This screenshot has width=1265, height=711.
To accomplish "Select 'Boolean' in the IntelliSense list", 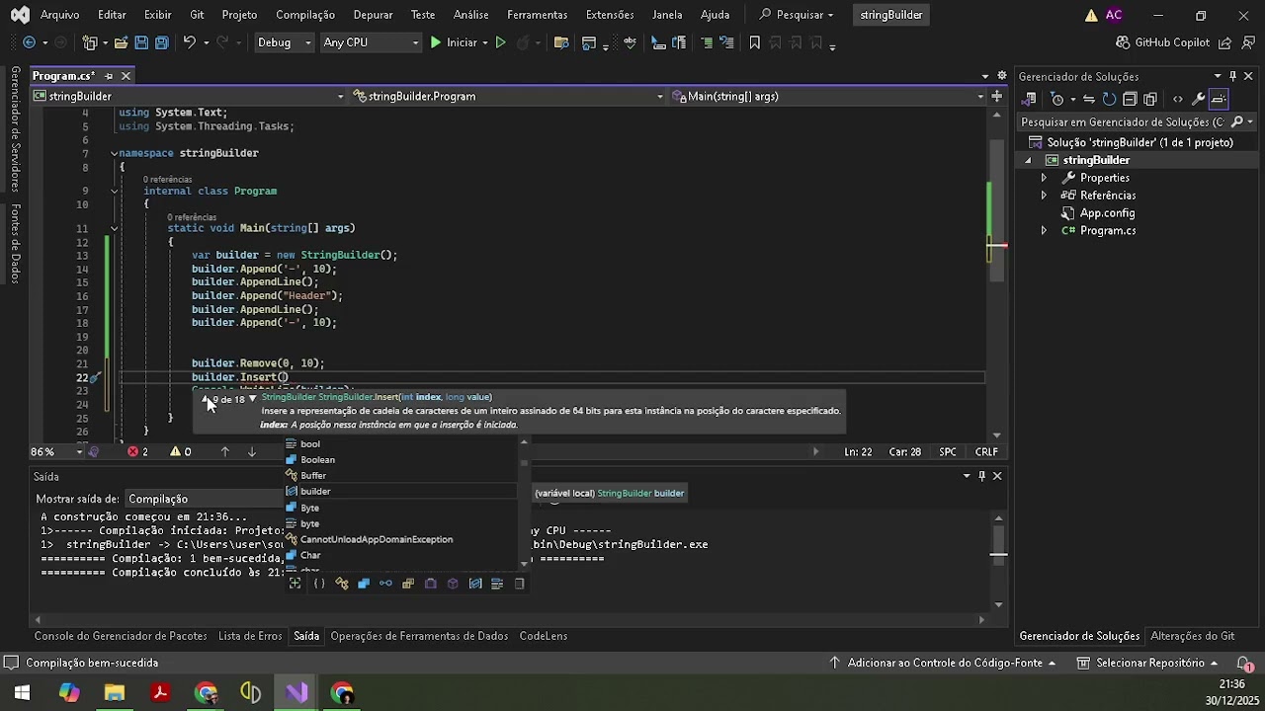I will [401, 460].
